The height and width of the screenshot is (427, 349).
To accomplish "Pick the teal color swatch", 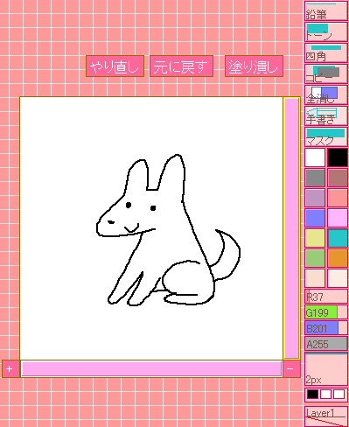I will 338,238.
